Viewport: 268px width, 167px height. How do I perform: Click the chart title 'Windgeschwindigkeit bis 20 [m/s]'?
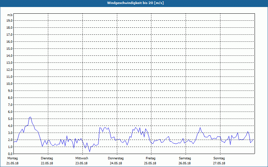tap(135, 3)
